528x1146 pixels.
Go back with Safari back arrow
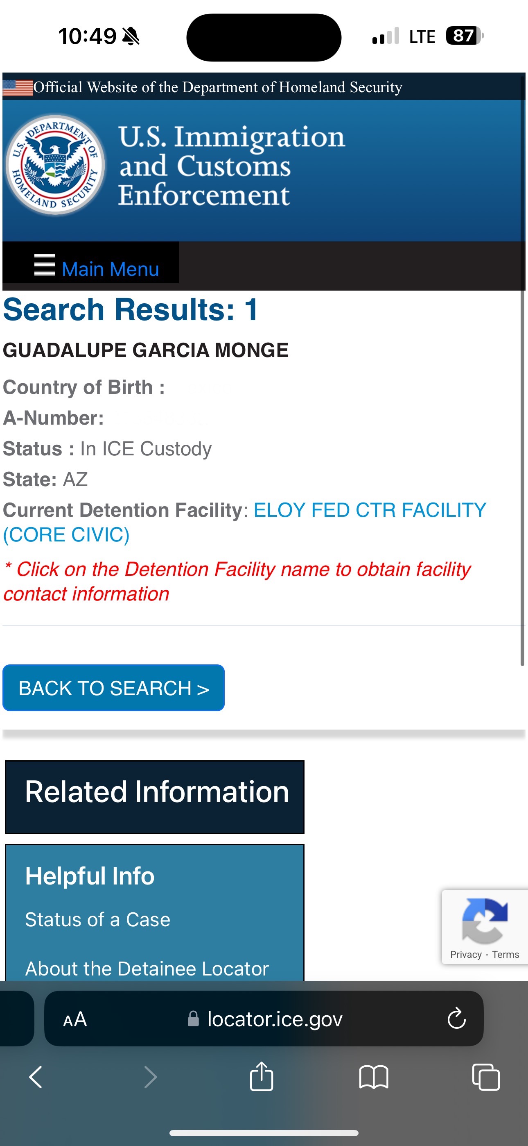(36, 1078)
